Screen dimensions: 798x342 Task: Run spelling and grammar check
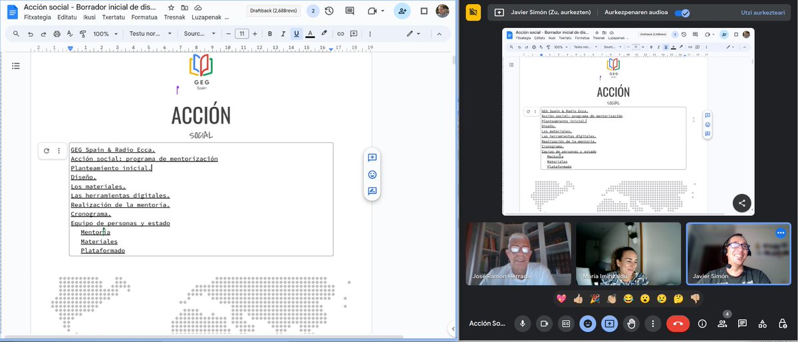tap(70, 33)
